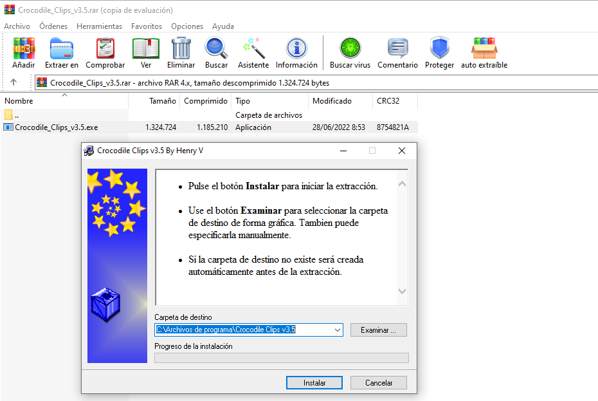Run Comprobar to test the archive
This screenshot has width=598, height=401.
[x=105, y=51]
